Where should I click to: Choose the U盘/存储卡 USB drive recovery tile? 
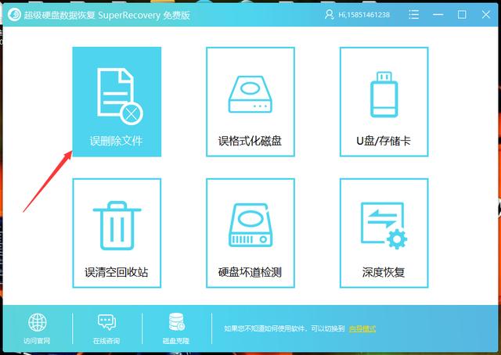pos(384,102)
